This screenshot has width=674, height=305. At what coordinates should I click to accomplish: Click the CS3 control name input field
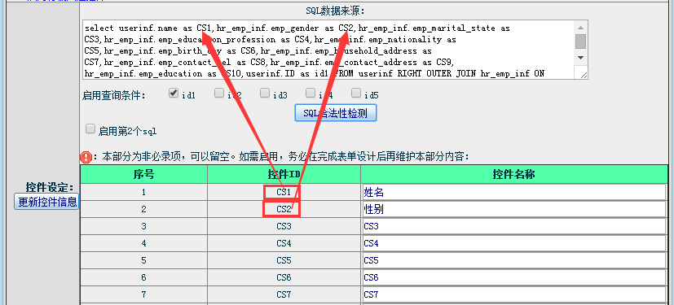pos(514,226)
